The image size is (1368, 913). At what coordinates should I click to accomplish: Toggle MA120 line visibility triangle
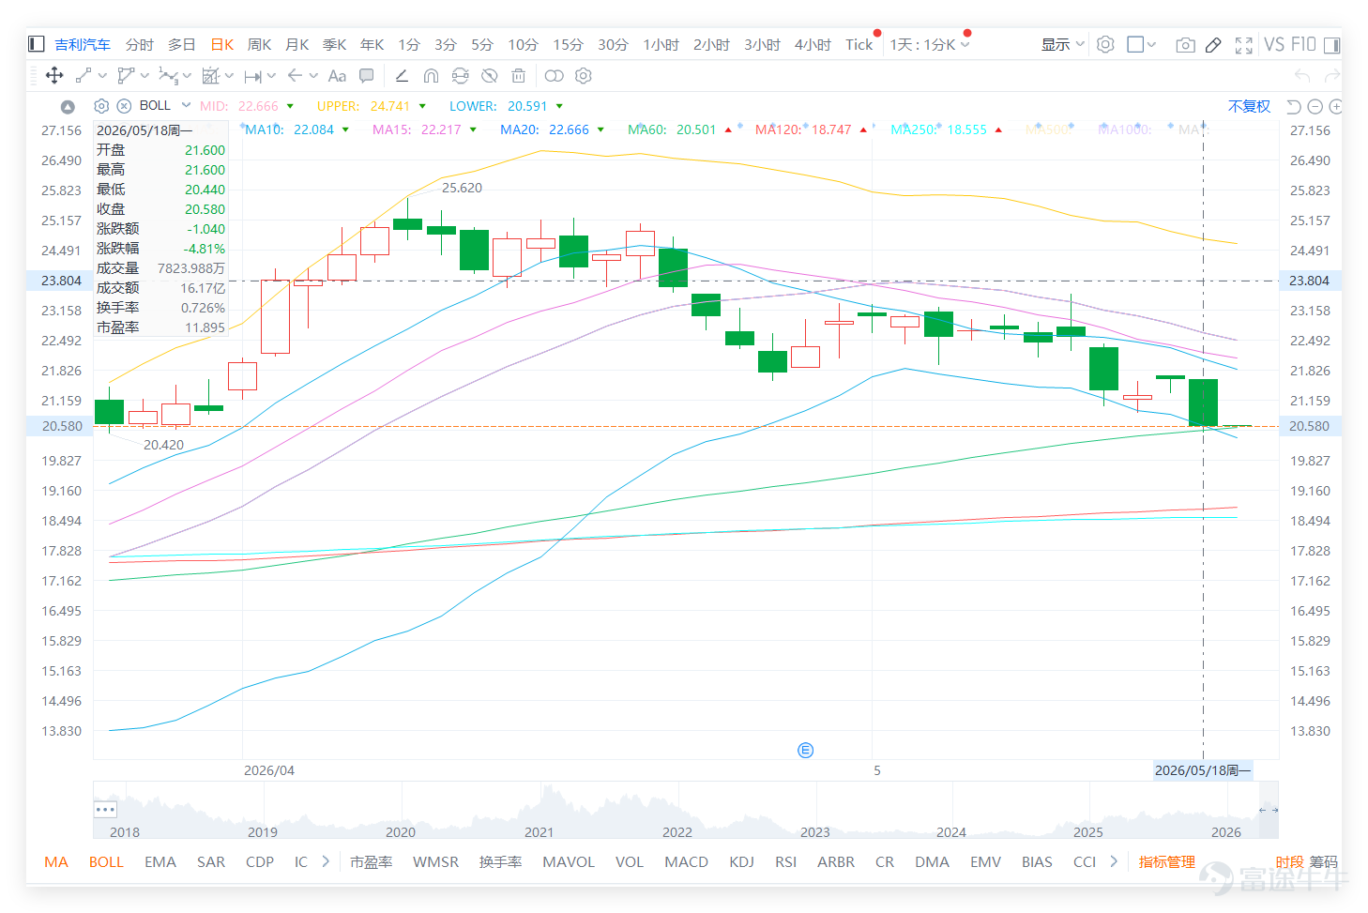[863, 130]
